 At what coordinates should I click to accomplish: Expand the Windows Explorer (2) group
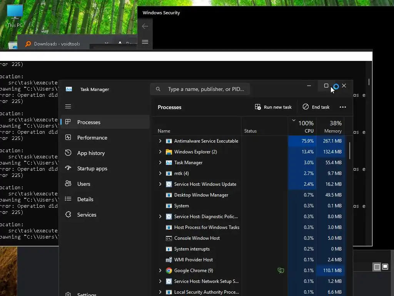(160, 152)
